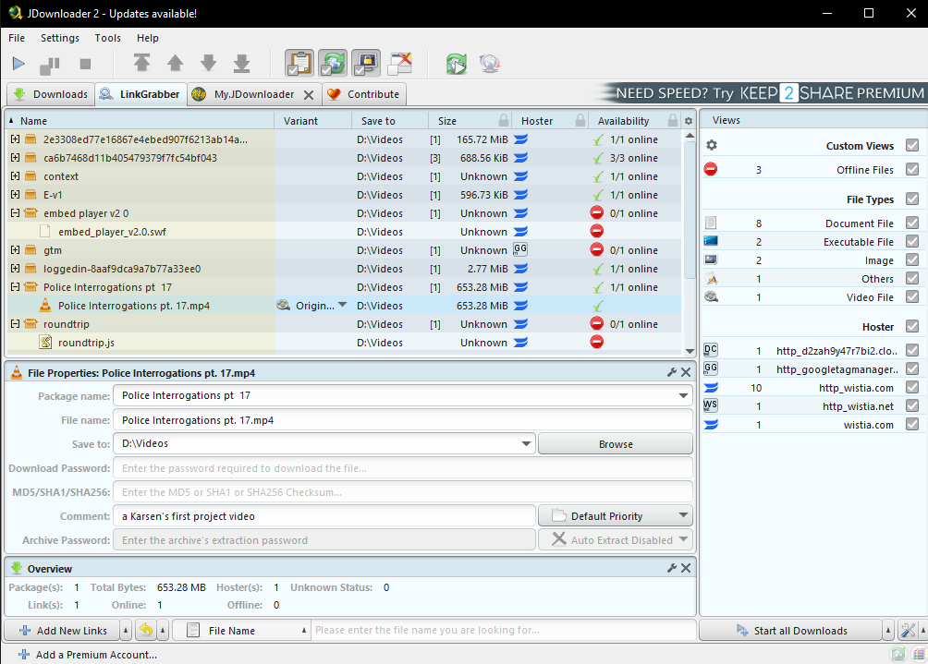928x664 pixels.
Task: Open the Origin variant dropdown
Action: coord(342,305)
